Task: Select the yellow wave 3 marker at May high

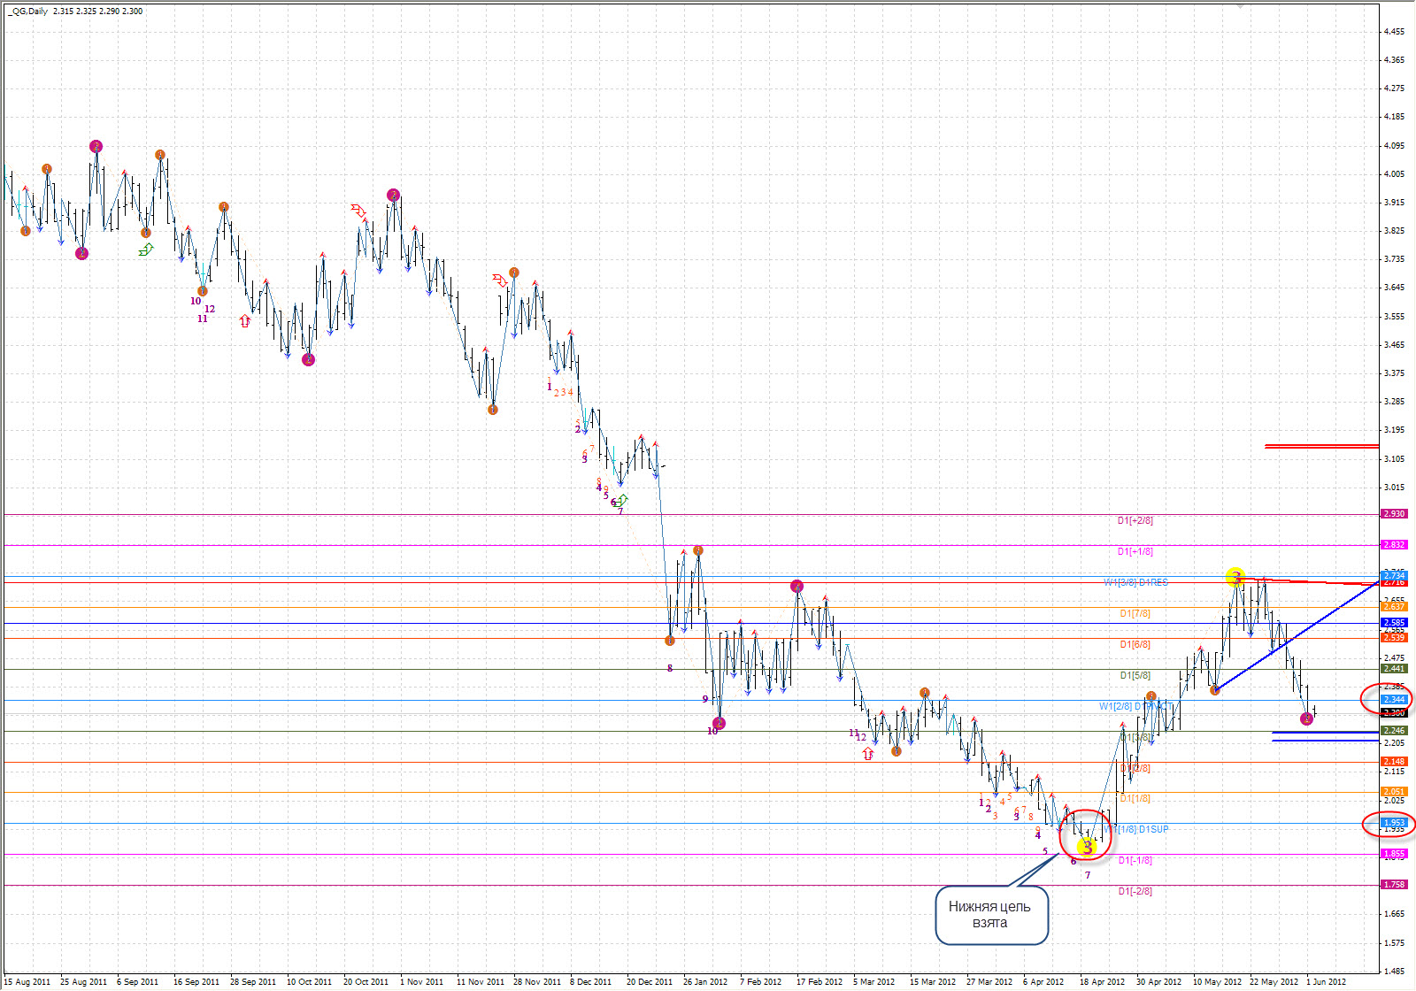Action: click(1235, 577)
